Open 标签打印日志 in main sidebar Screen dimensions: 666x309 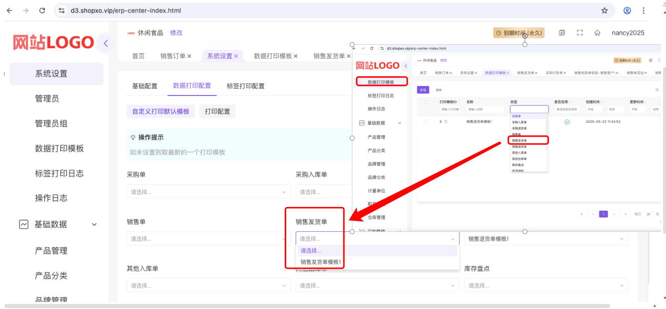click(x=59, y=173)
